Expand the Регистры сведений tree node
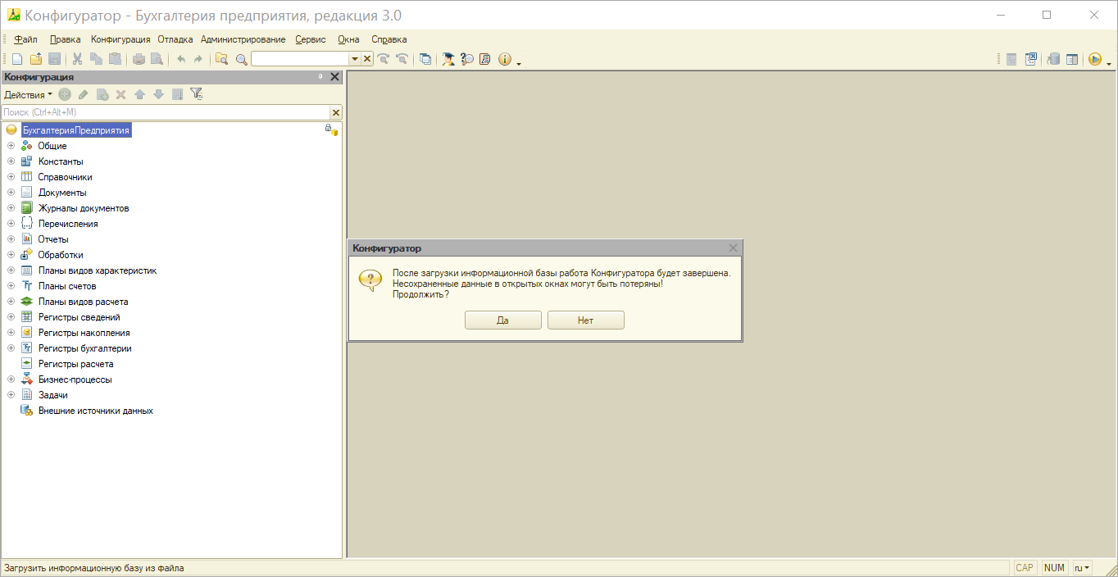Screen dimensions: 1118x577 (11, 317)
